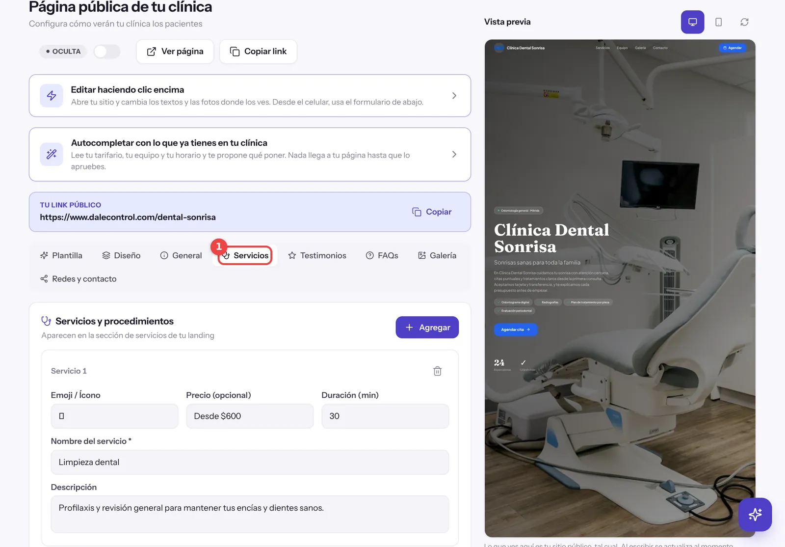Click the public URL dental-sonrisa text
Viewport: 785px width, 547px height.
(128, 217)
